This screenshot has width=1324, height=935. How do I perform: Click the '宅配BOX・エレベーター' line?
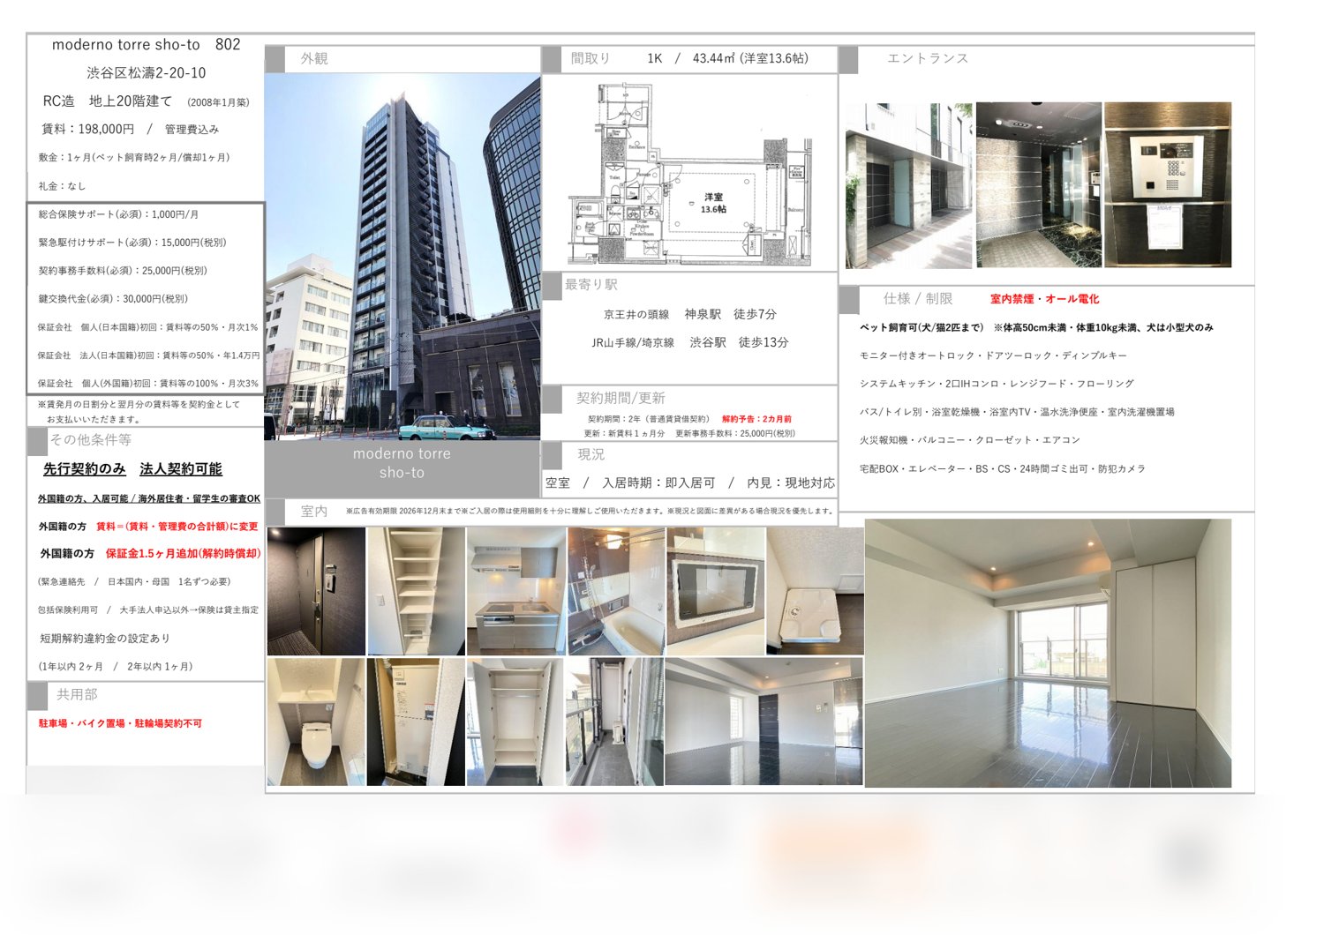tap(1003, 469)
